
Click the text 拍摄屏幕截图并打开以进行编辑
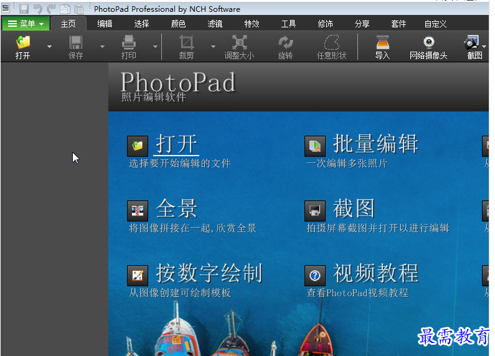(x=378, y=228)
